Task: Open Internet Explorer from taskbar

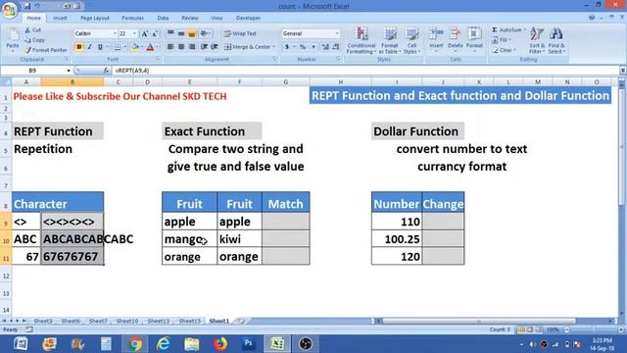Action: click(164, 344)
